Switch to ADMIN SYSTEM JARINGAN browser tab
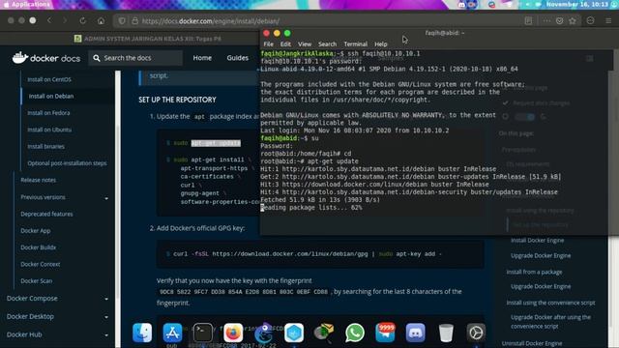The image size is (619, 348). tap(148, 39)
